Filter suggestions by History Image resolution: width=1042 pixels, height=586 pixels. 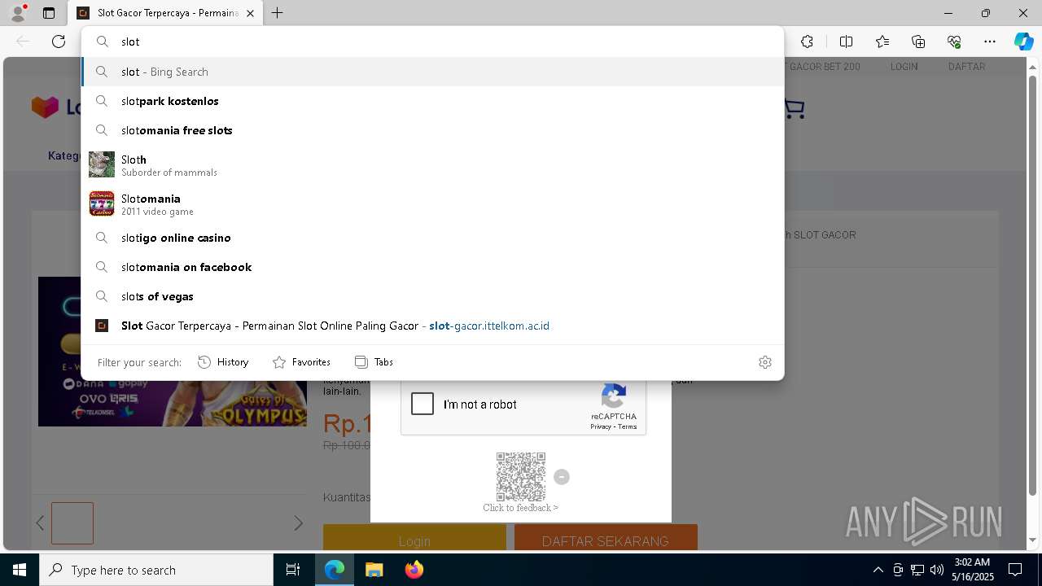tap(223, 362)
